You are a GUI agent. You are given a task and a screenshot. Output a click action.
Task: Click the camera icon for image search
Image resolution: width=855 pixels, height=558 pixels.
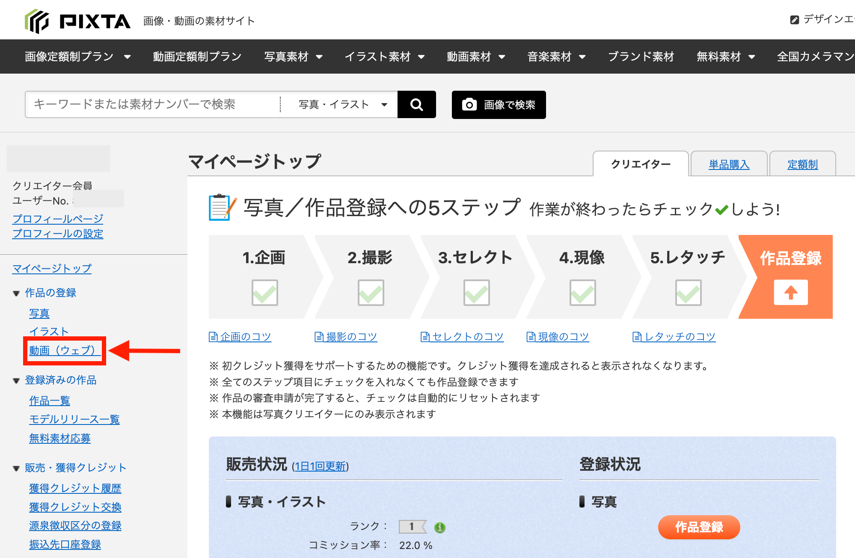[x=469, y=104]
